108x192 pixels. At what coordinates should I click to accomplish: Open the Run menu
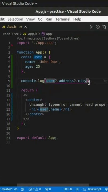coord(49,19)
